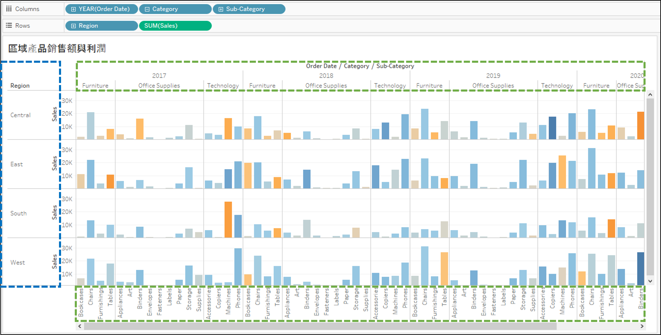Screen dimensions: 661x335
Task: Expand the YEAR(Order Date) pill plus icon
Action: point(73,9)
